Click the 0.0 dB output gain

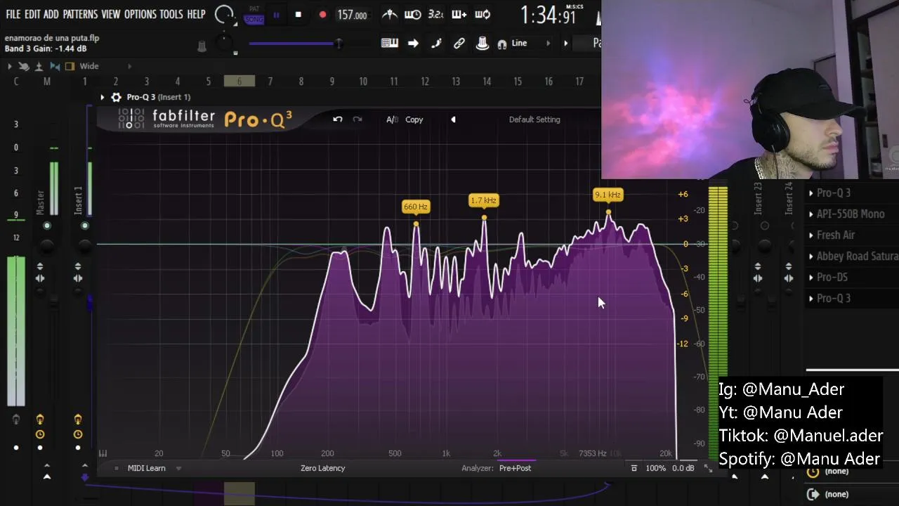(683, 468)
